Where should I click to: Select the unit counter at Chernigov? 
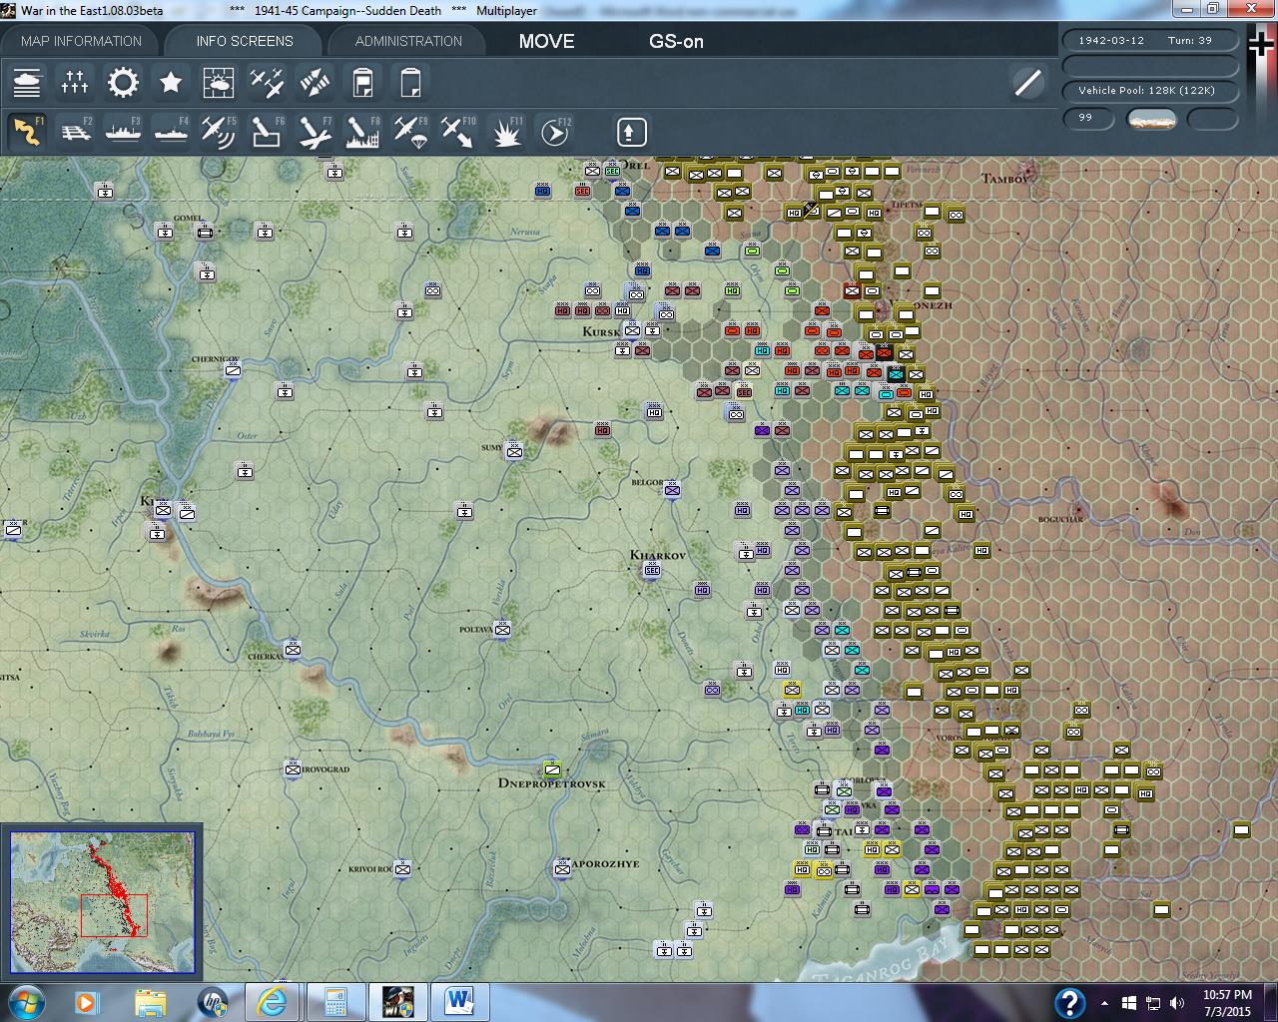(x=233, y=370)
